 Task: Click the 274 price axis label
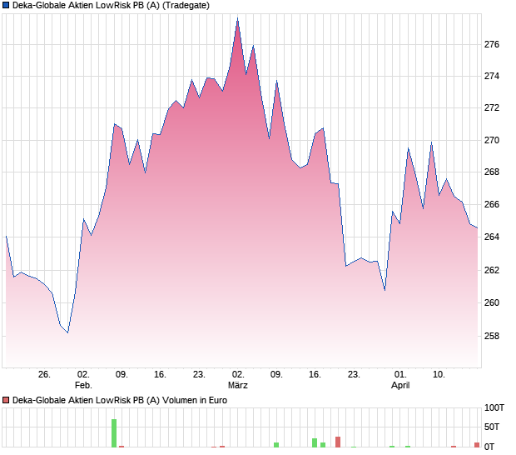coord(492,76)
